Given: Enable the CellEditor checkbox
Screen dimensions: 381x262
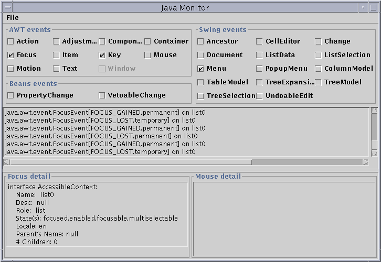Looking at the screenshot, I should (x=259, y=41).
